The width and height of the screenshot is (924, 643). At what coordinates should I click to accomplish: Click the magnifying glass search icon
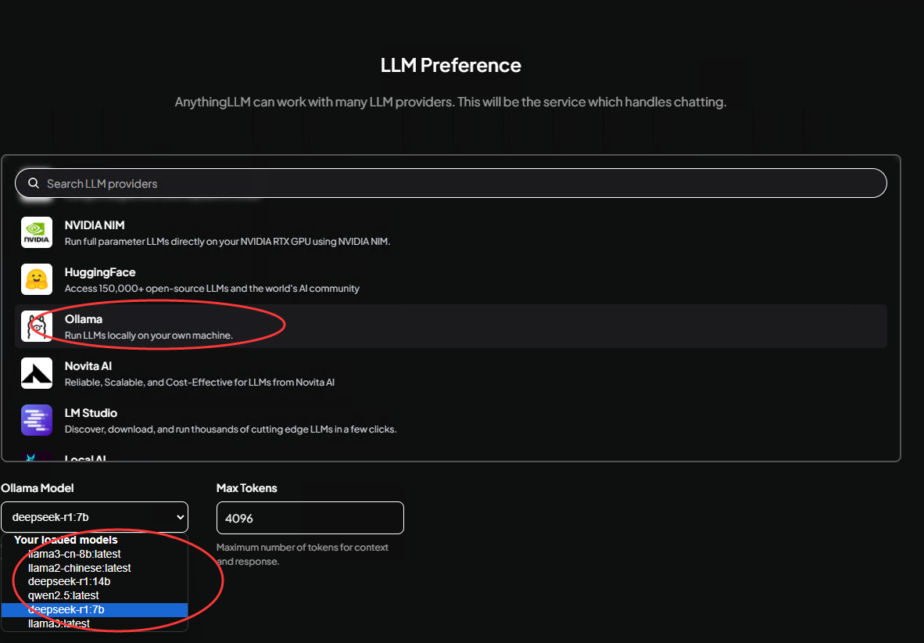(x=34, y=184)
